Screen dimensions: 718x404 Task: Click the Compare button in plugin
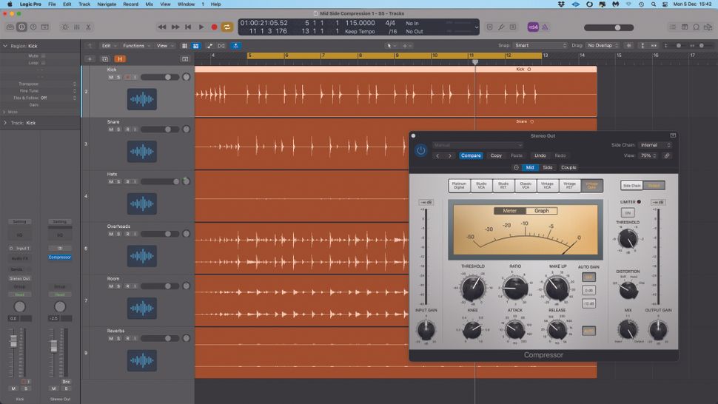point(471,155)
